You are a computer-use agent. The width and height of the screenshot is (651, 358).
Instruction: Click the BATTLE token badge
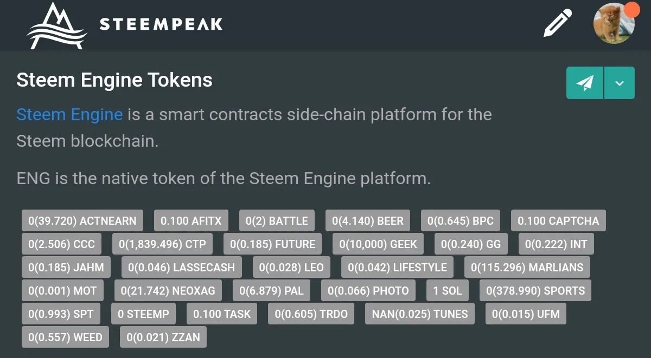click(x=277, y=221)
